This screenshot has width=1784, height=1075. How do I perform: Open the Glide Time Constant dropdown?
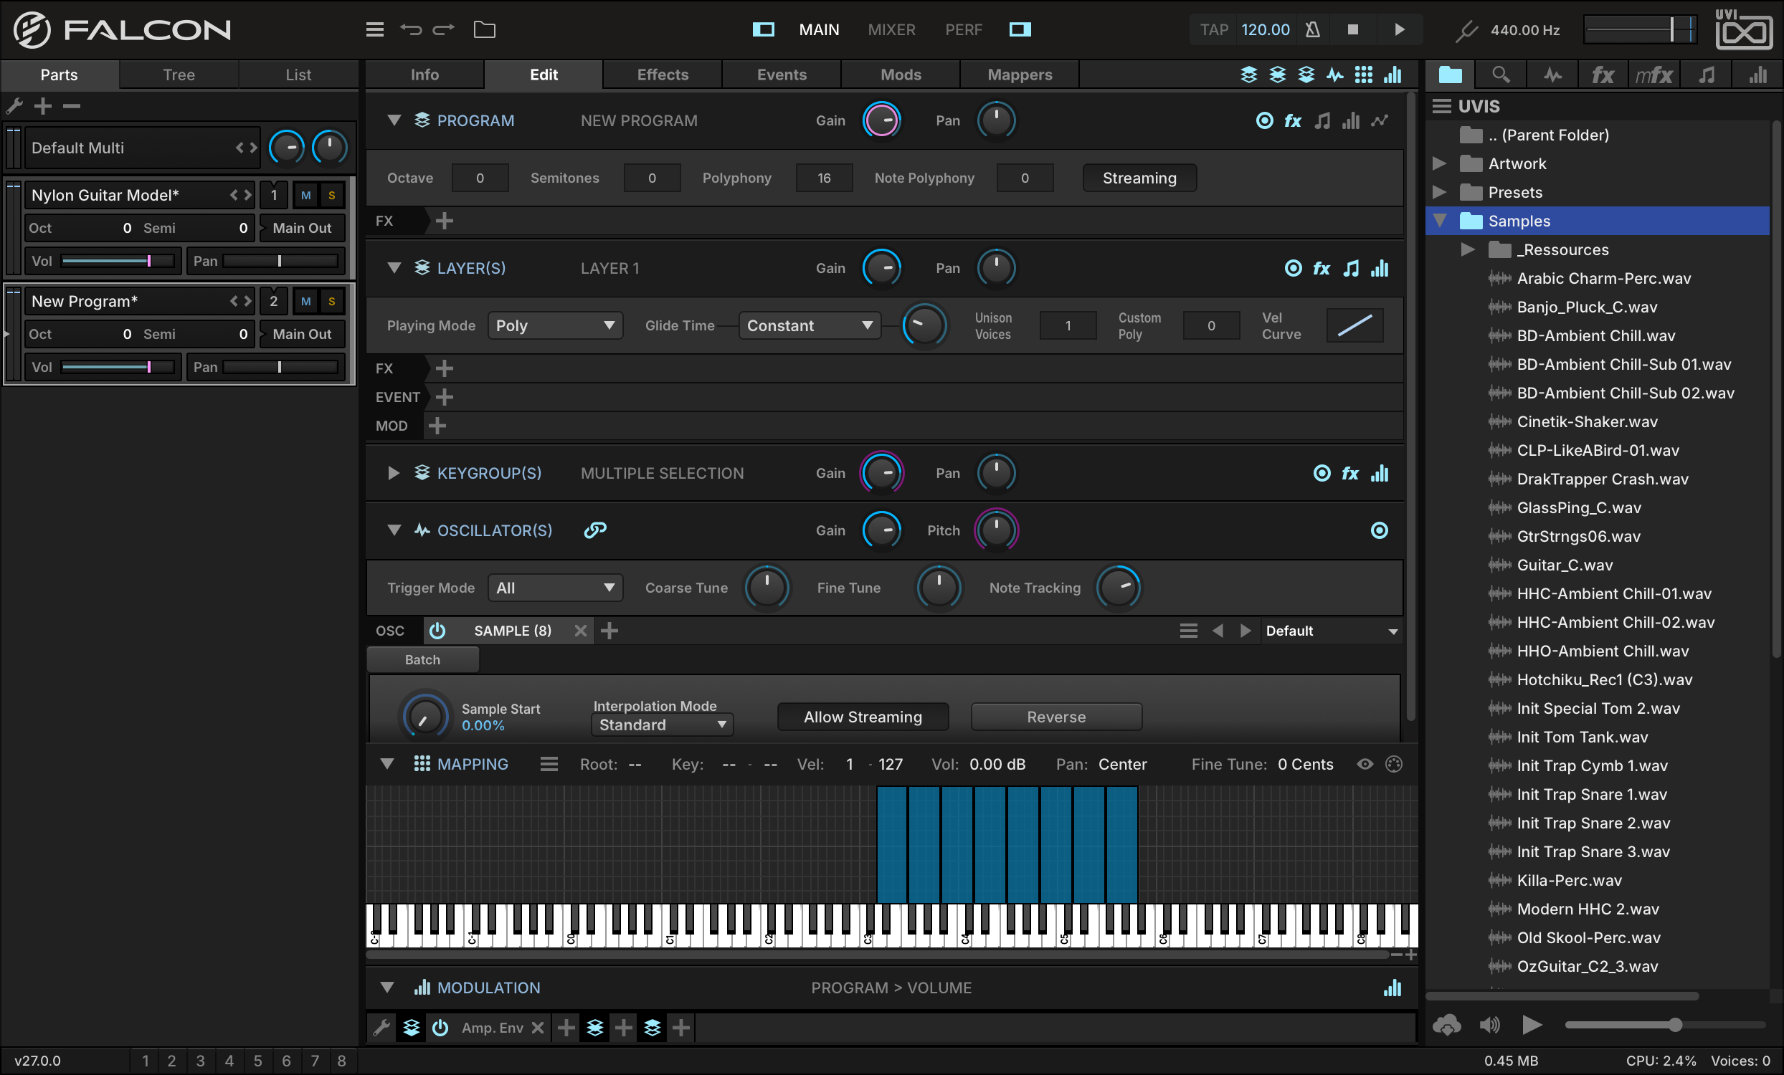pos(809,325)
